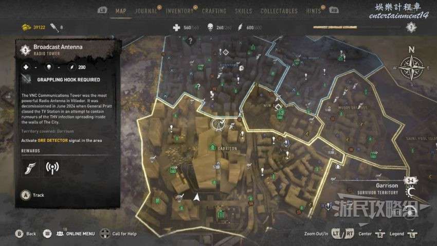Select the antenna signal reward icon
437x246 pixels.
[52, 168]
